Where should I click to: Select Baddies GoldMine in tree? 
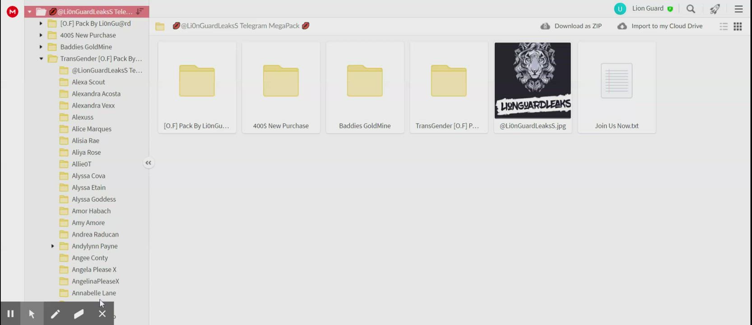(x=86, y=47)
